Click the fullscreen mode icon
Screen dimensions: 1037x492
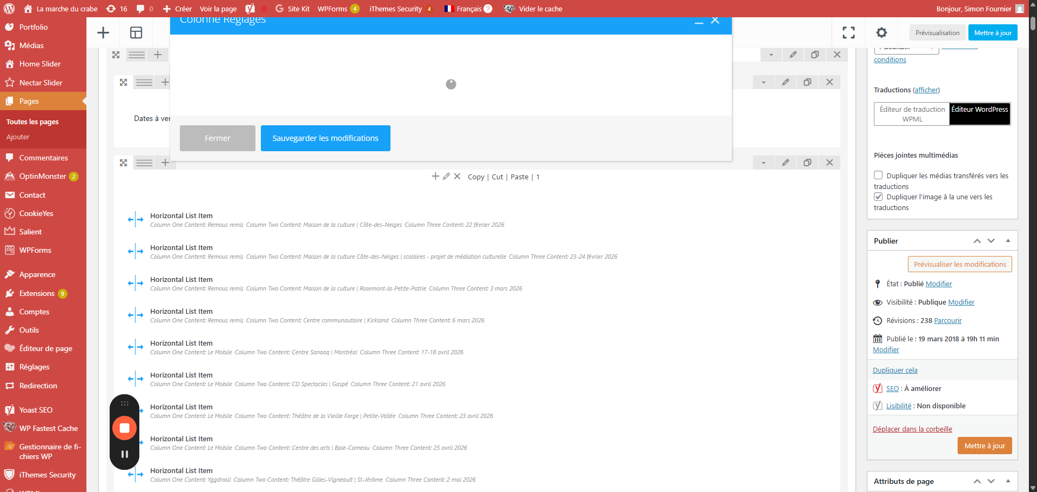point(849,33)
